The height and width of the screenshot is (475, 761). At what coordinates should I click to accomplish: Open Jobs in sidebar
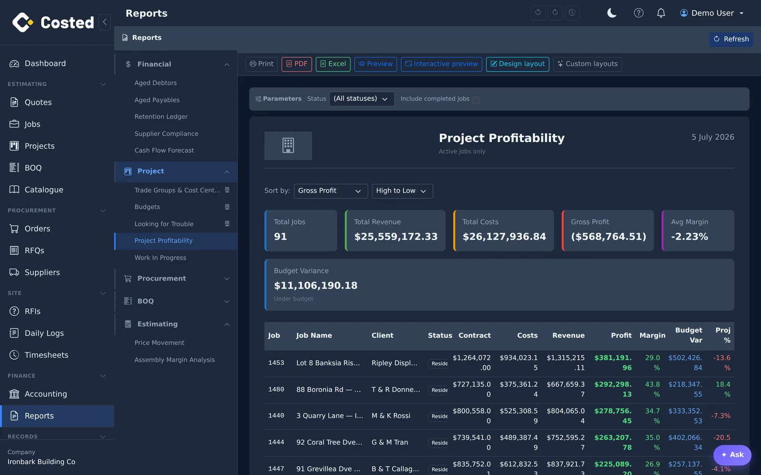pos(57,124)
